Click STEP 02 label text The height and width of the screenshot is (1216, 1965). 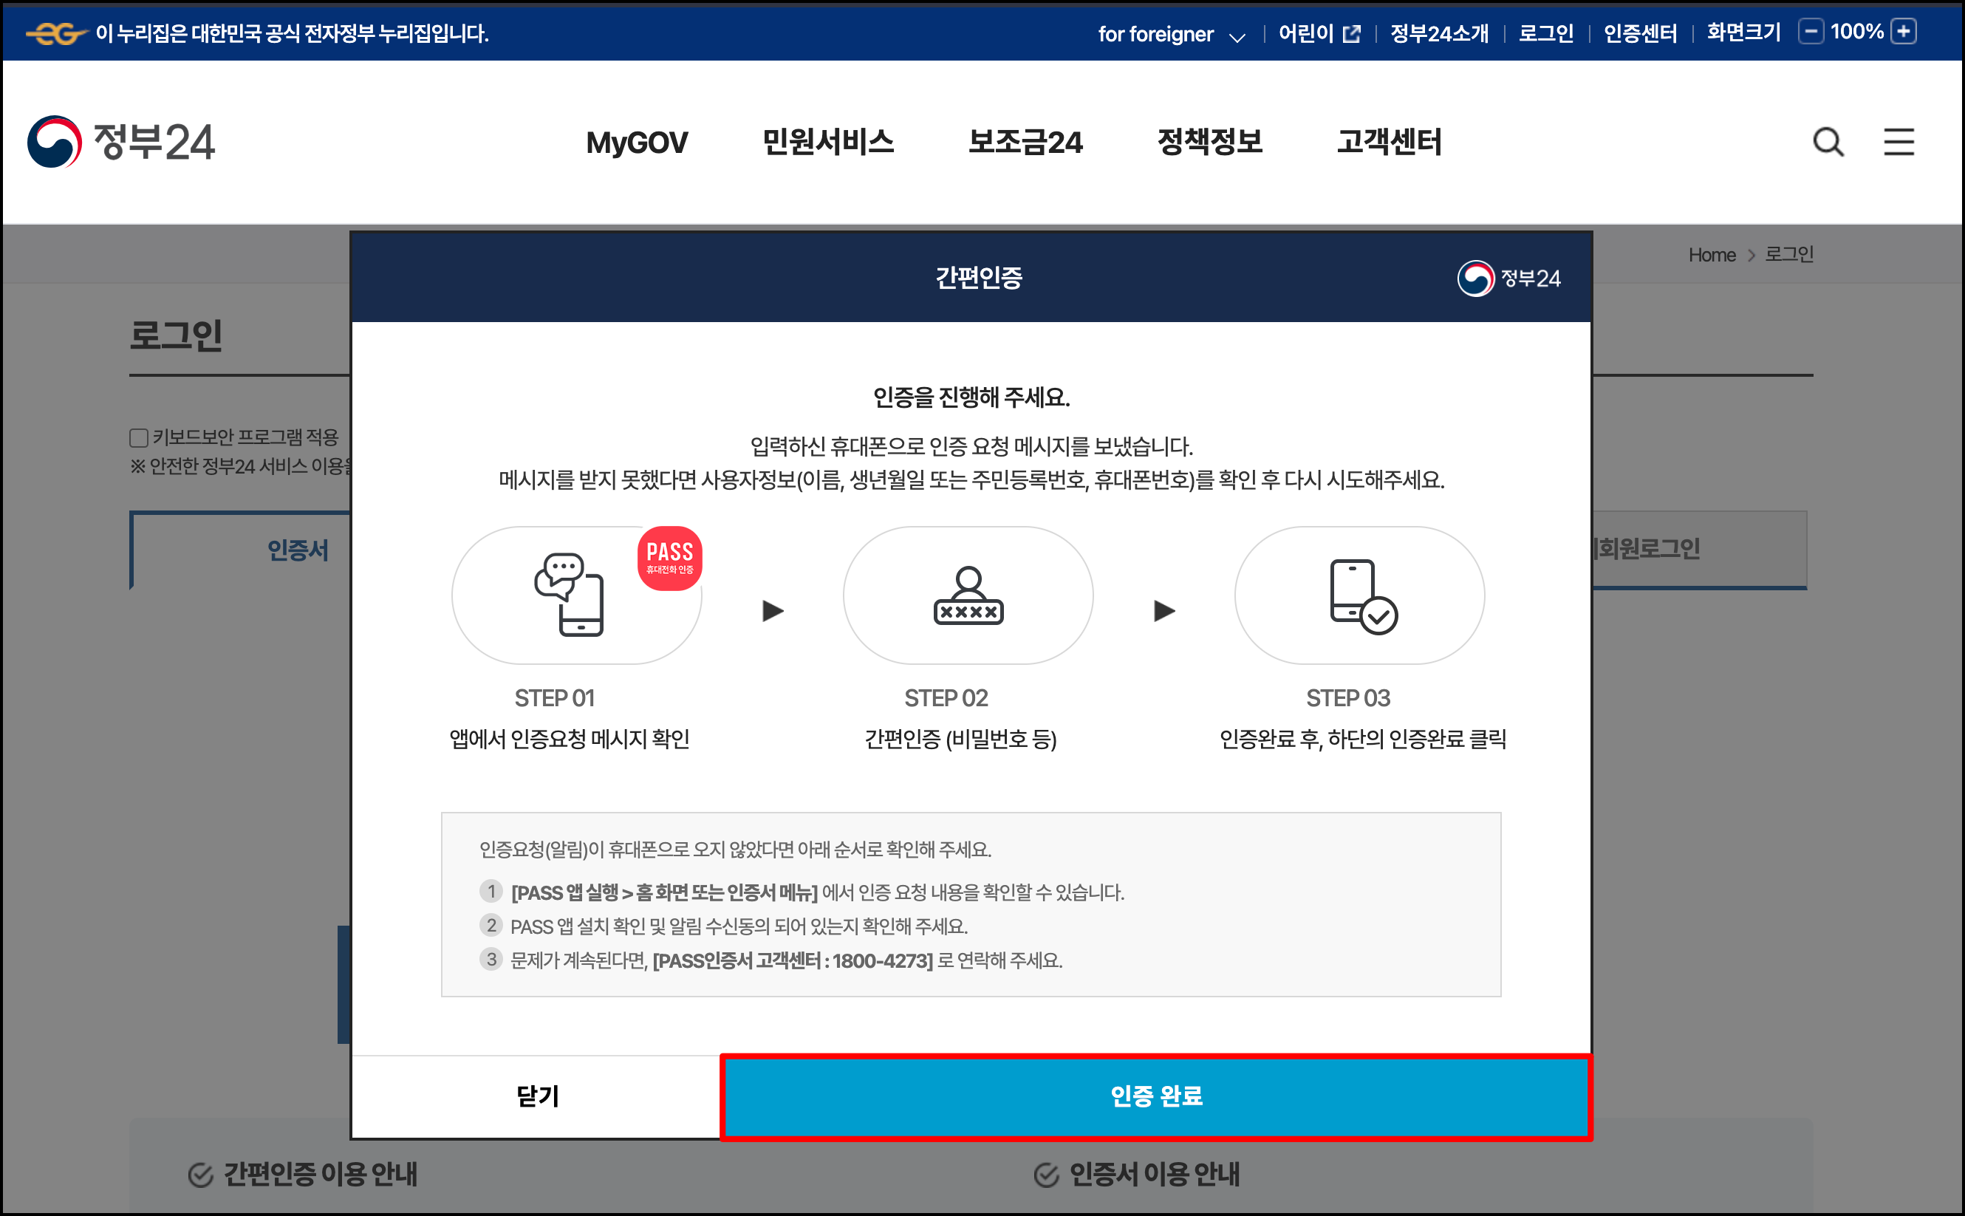click(946, 698)
